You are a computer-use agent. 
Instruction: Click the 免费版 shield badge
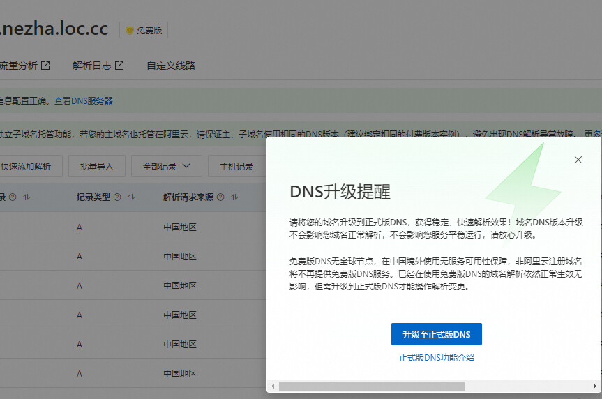(144, 30)
